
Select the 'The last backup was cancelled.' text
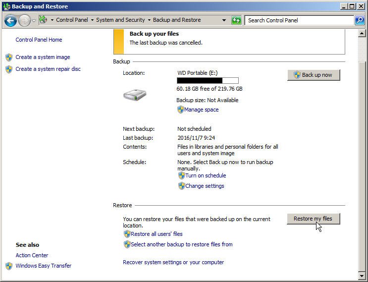tap(166, 43)
